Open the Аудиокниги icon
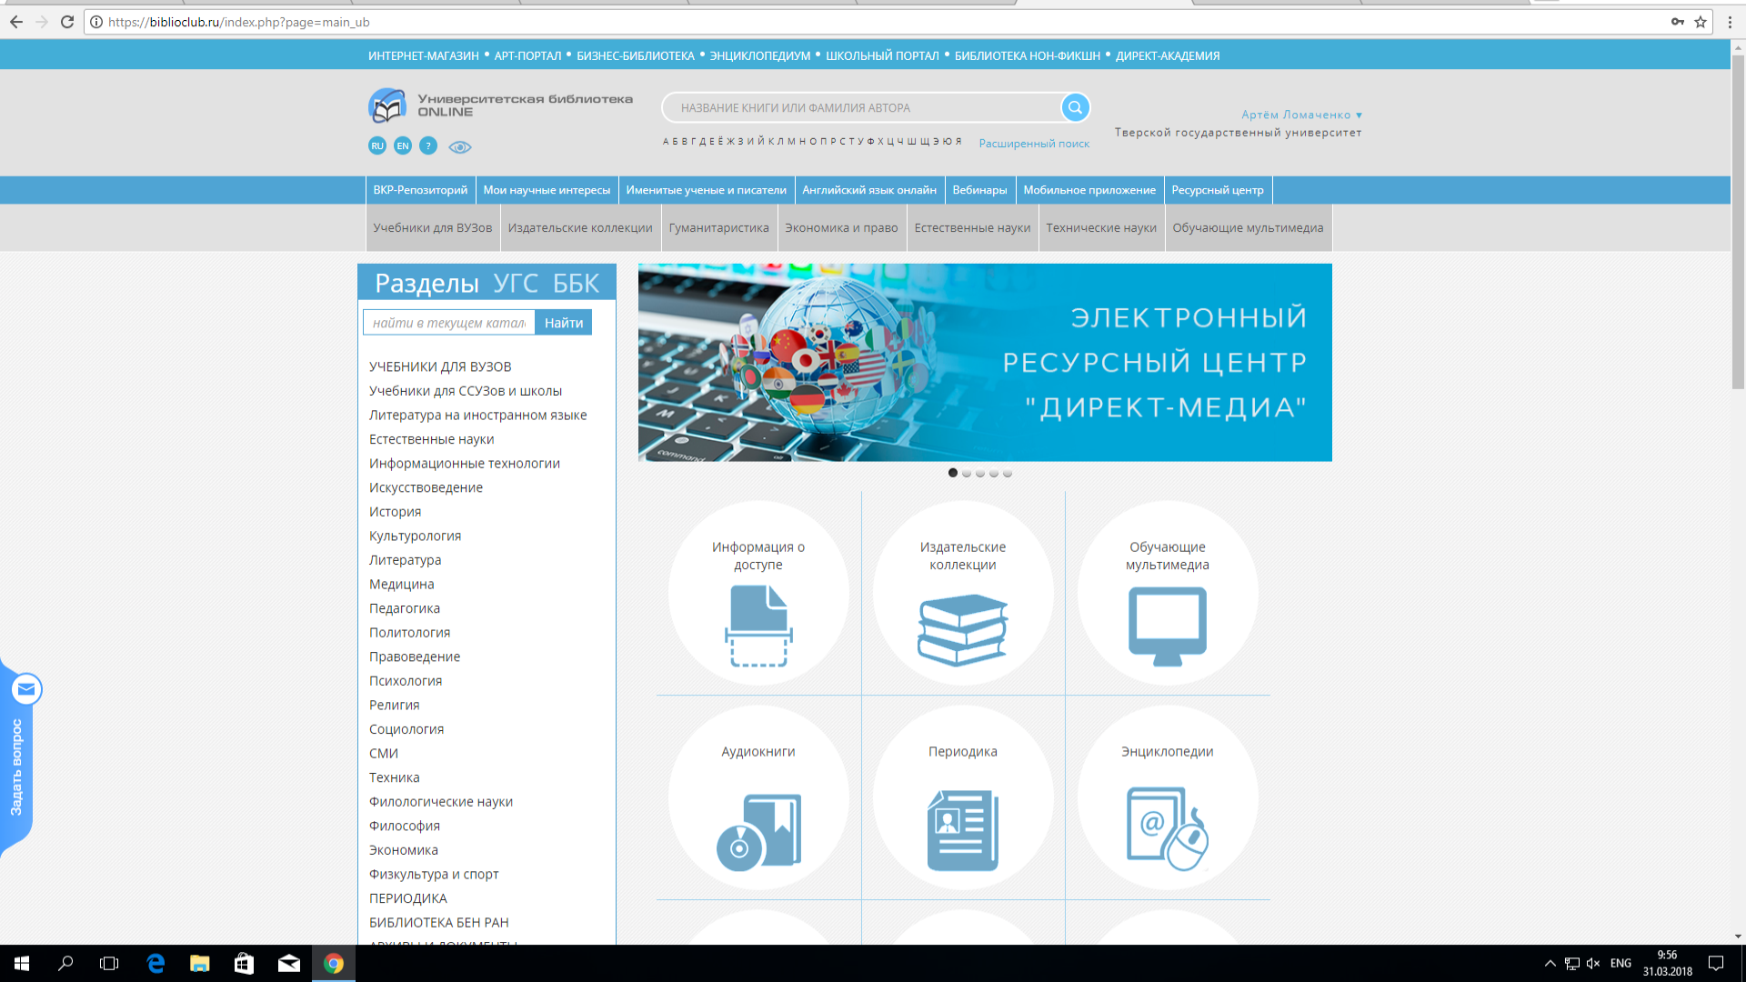1746x982 pixels. (758, 831)
